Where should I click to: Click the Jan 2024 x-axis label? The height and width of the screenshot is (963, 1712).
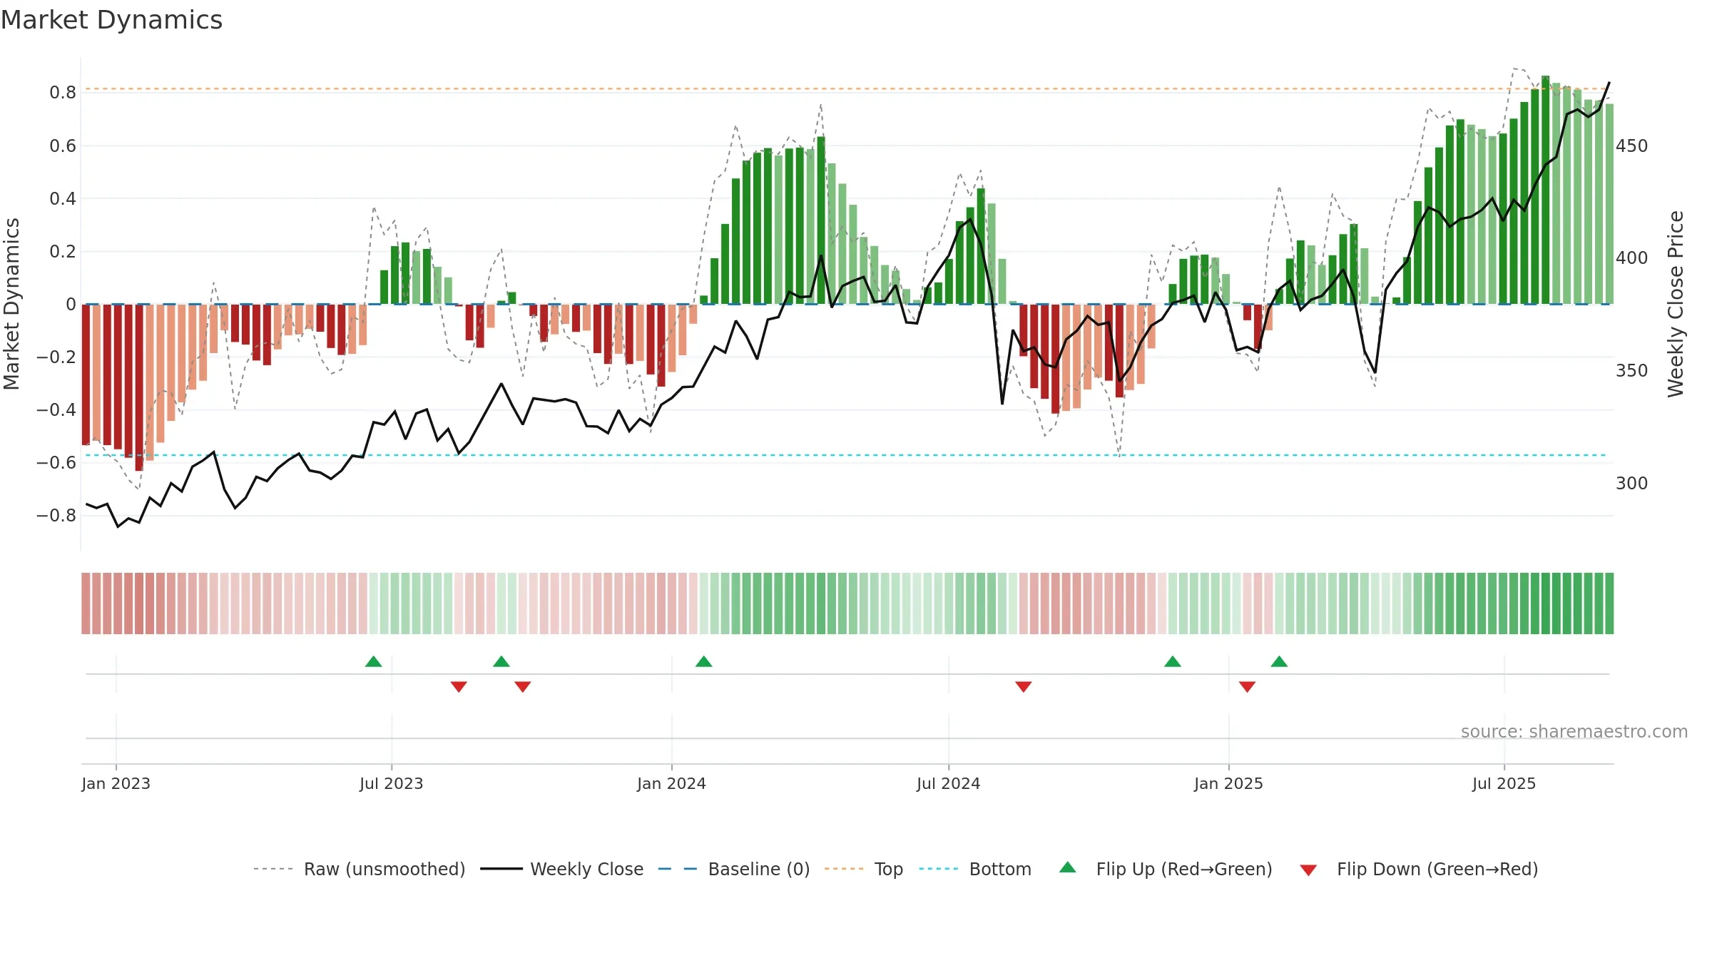pos(672,783)
